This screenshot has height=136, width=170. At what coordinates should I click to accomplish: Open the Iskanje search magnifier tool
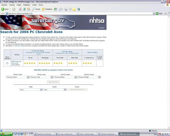tap(36, 9)
